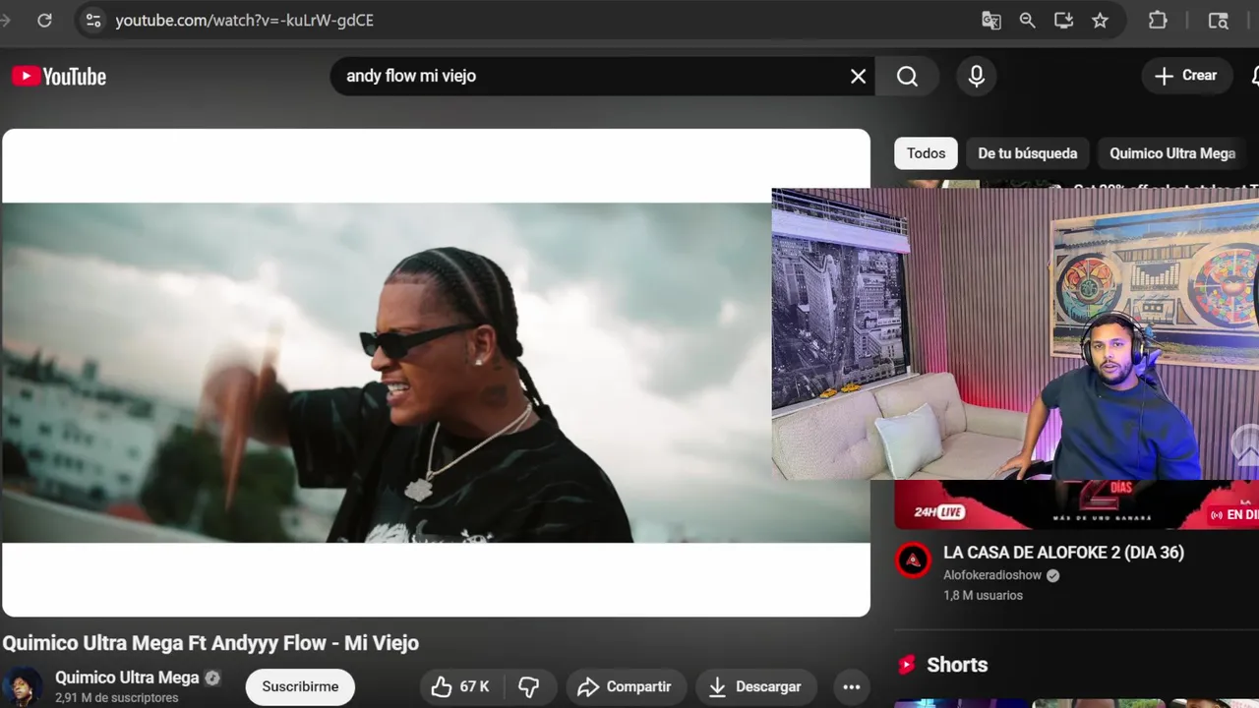Open the Alofokeradioshow channel name
This screenshot has width=1259, height=708.
click(x=992, y=575)
